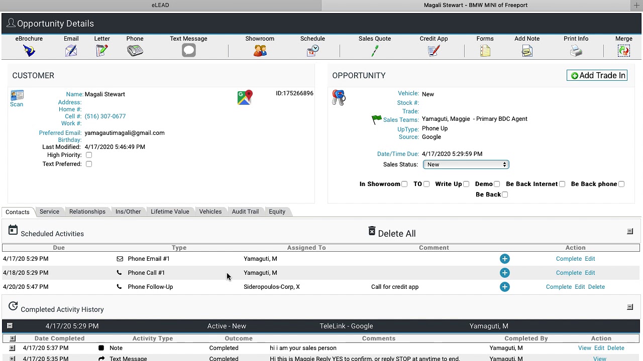Click the Add Trade In button
643x361 pixels.
597,75
